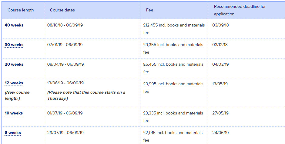Screen dimensions: 285x144
Task: Open the 40 weeks course link
Action: click(x=14, y=25)
